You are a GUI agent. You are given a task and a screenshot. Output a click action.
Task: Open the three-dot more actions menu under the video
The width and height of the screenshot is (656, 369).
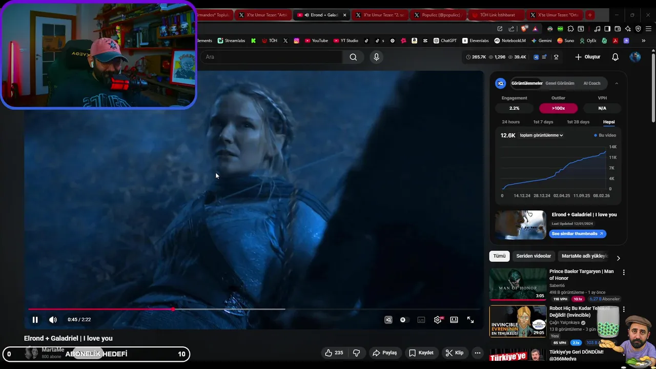point(478,353)
